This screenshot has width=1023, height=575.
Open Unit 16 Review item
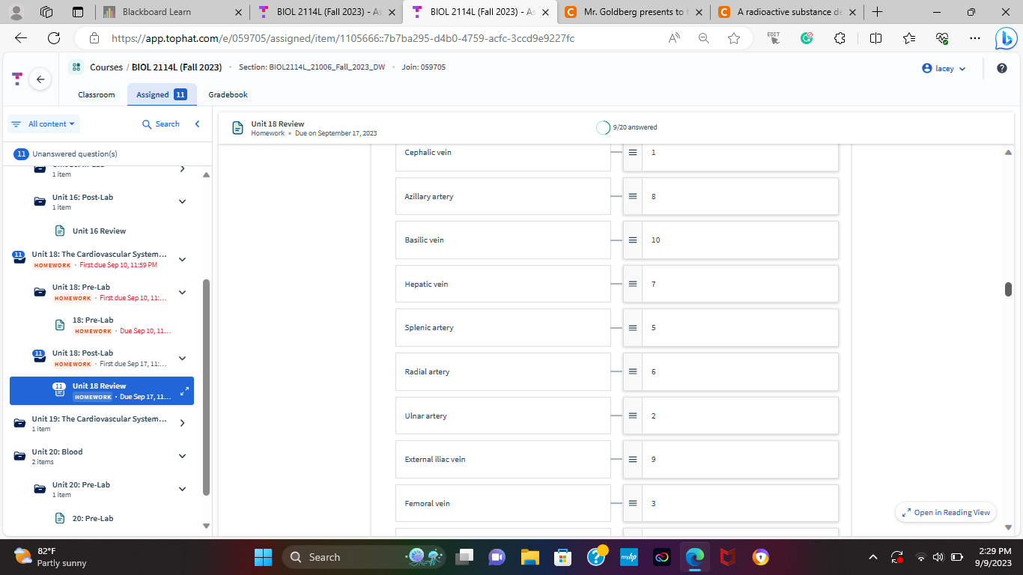99,231
